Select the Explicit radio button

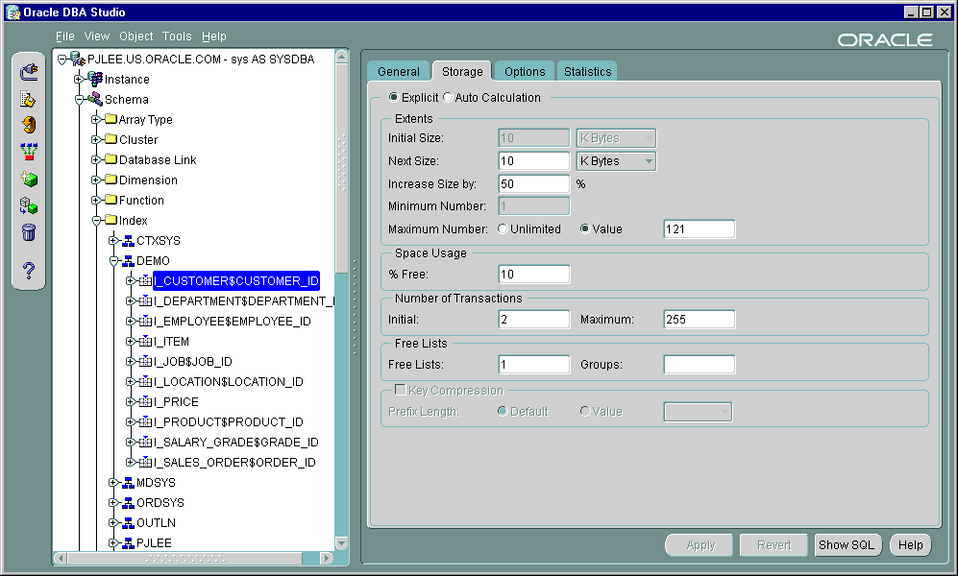click(394, 98)
